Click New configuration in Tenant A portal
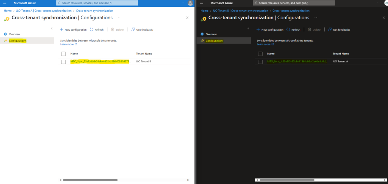Screen dimensions: 388x184 click(x=73, y=29)
